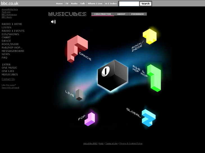
Task: Open the Constructor tab
Action: coord(102,14)
